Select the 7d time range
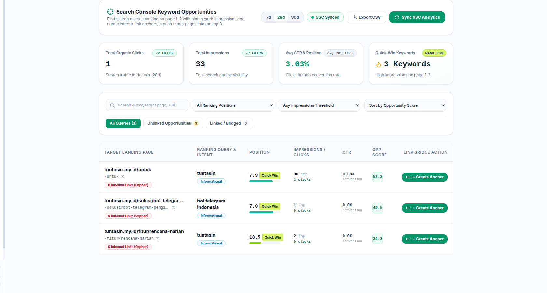The height and width of the screenshot is (293, 547). click(269, 17)
